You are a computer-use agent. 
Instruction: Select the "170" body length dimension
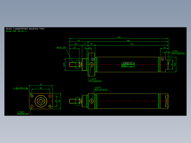pos(131,44)
